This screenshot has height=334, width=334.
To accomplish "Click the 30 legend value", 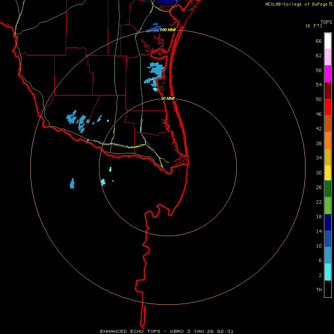I will point(319,173).
